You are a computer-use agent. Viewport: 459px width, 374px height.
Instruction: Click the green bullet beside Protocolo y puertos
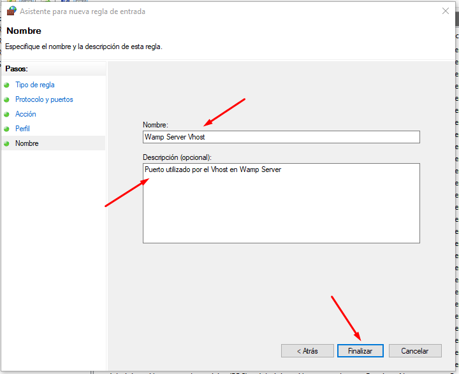(x=7, y=100)
